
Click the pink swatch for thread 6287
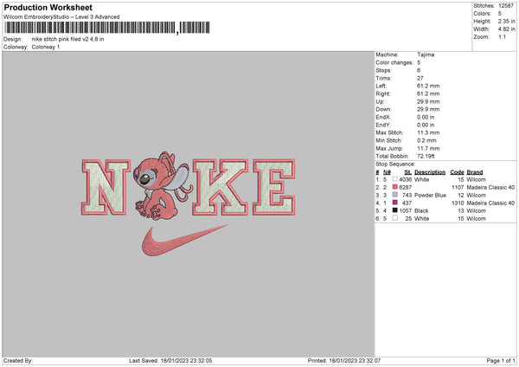click(395, 187)
